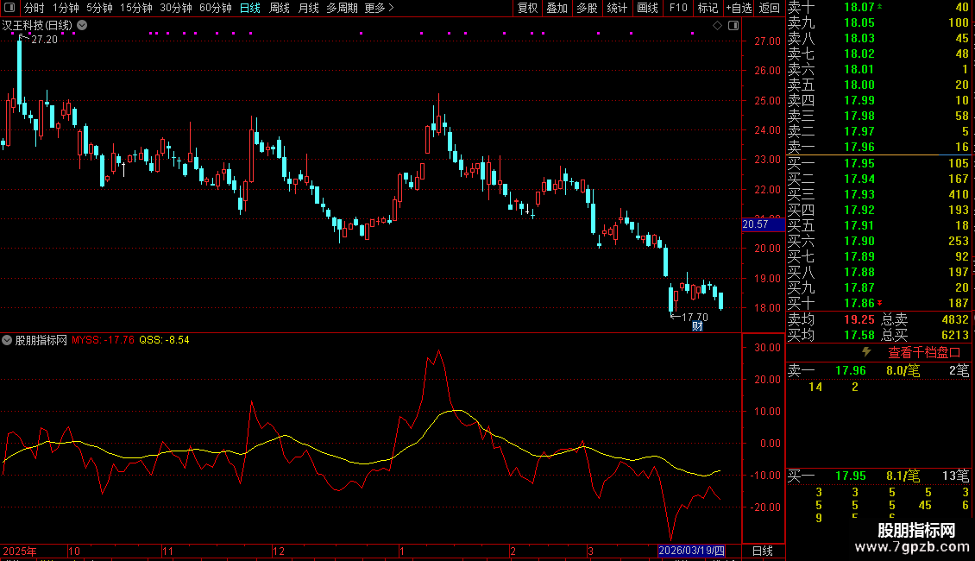
Task: Expand the 更多 timeframe options
Action: (379, 8)
